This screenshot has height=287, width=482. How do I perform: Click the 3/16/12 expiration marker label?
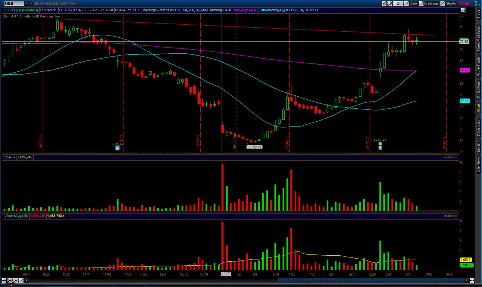tap(444, 143)
